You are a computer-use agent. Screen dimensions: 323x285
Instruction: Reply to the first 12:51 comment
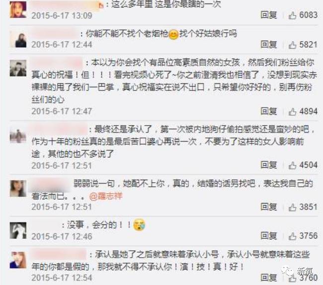pos(269,165)
